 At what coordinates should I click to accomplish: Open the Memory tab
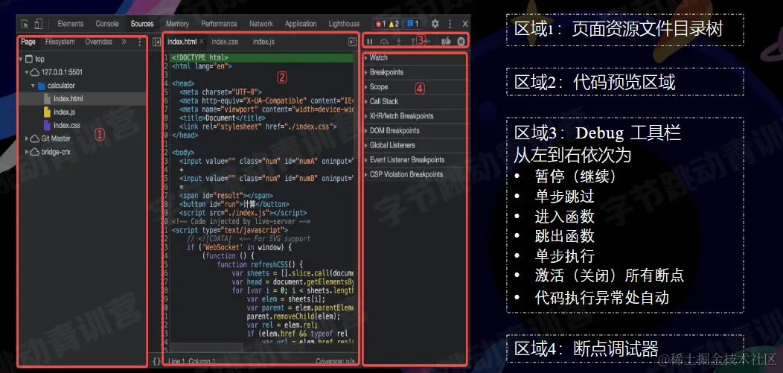click(x=177, y=24)
